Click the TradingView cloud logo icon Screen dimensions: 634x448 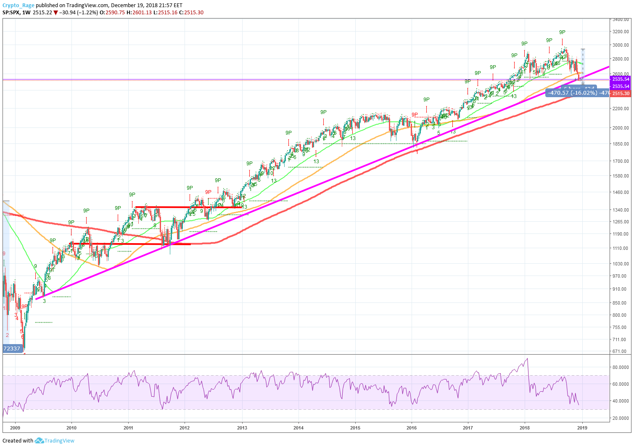click(x=39, y=440)
